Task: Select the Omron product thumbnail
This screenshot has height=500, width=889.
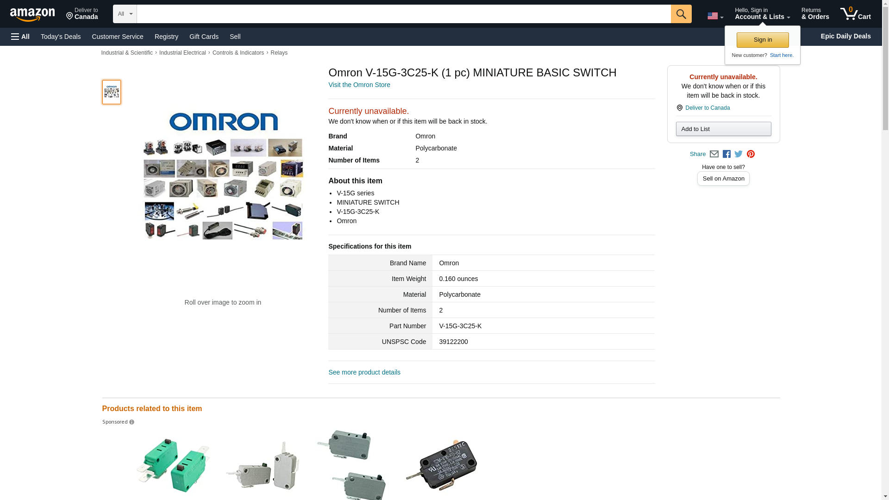Action: tap(112, 92)
